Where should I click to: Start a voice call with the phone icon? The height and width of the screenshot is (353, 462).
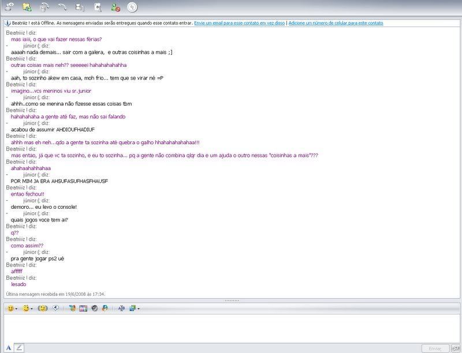62,7
